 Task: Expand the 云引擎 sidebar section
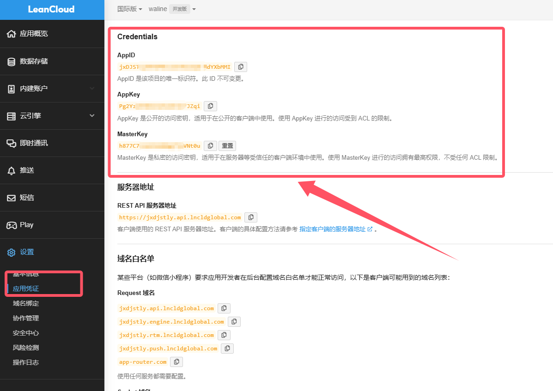coord(52,116)
